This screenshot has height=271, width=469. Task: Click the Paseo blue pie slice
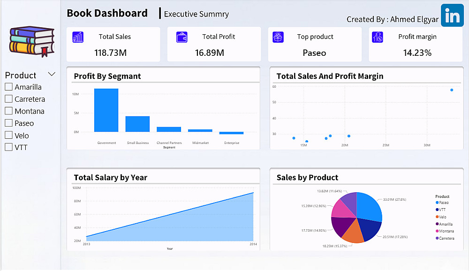369,206
